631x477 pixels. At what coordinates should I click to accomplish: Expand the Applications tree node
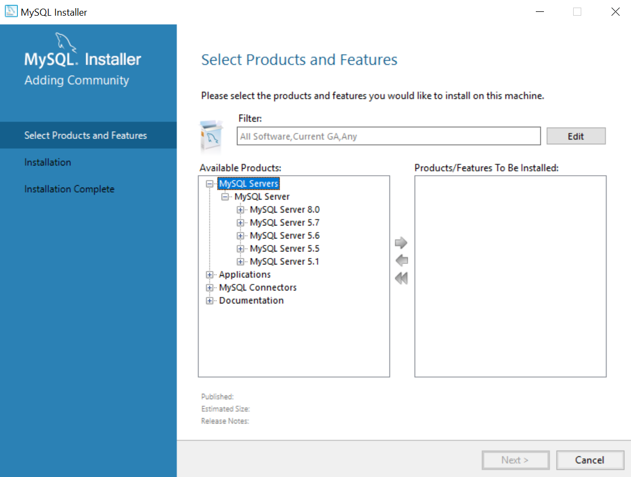(x=210, y=275)
